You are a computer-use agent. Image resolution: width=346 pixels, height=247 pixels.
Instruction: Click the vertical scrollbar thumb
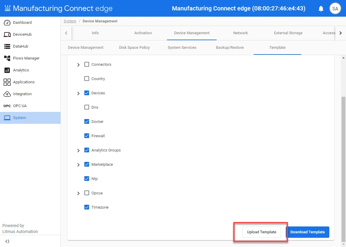coord(343,169)
